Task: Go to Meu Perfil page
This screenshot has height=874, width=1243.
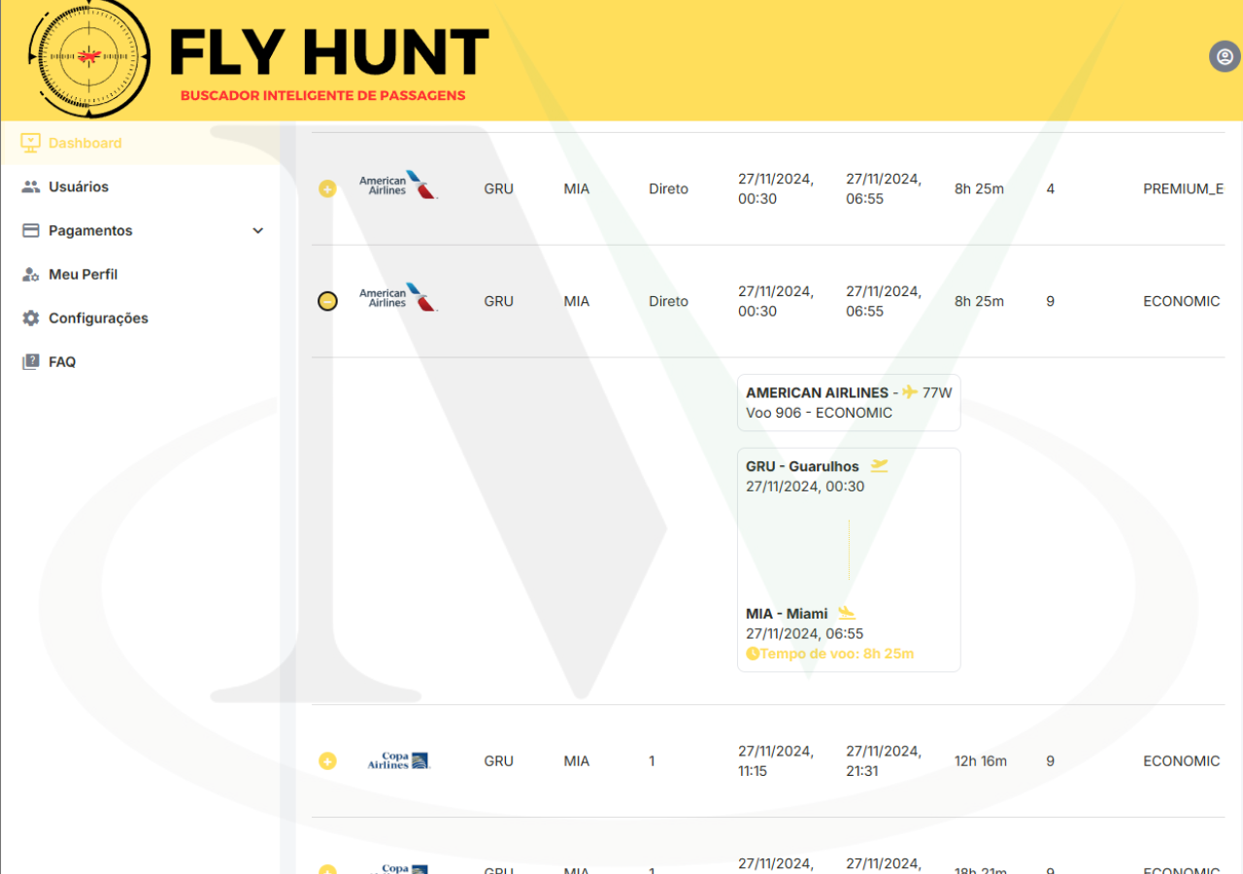Action: click(83, 275)
